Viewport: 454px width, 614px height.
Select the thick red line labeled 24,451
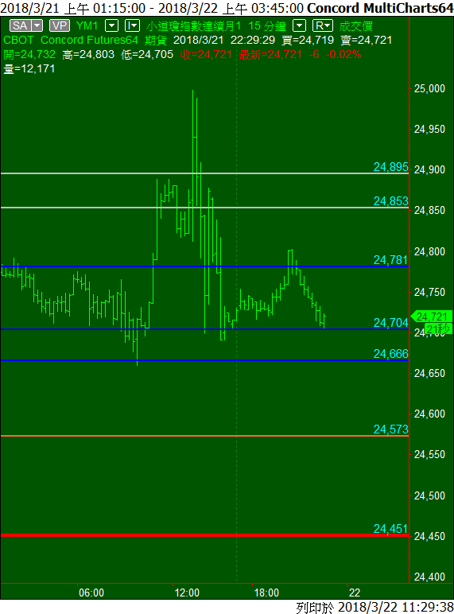click(204, 535)
